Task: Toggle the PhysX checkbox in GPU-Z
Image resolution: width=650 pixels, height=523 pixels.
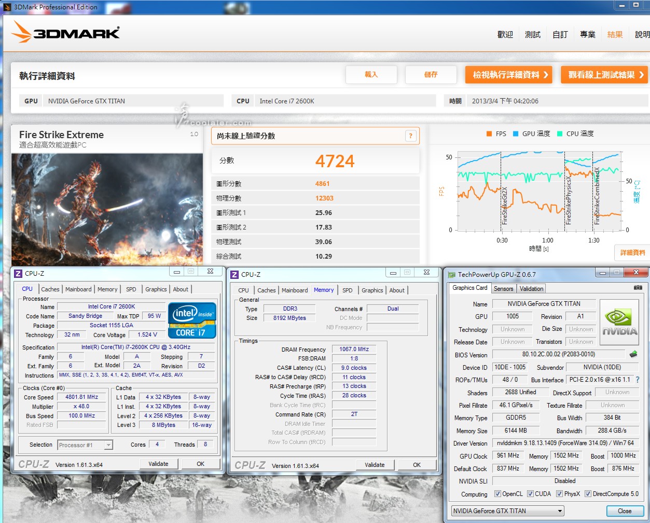Action: [559, 494]
